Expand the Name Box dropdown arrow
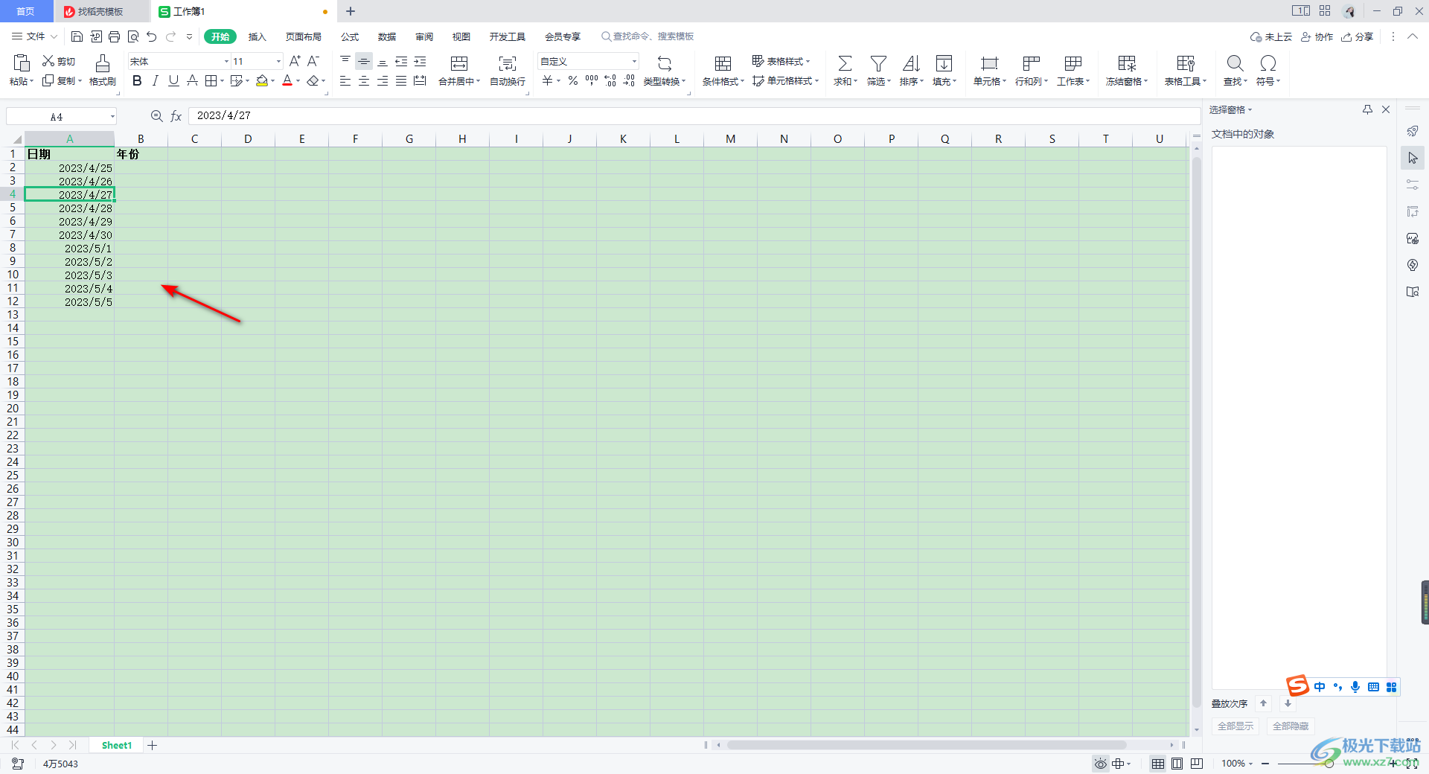The image size is (1429, 774). coord(112,116)
